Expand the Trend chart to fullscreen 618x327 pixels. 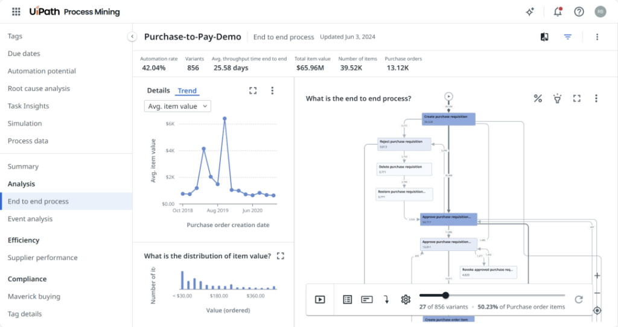tap(253, 90)
